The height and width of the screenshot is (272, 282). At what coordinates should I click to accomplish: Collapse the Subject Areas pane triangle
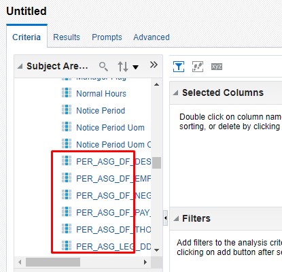coord(20,66)
